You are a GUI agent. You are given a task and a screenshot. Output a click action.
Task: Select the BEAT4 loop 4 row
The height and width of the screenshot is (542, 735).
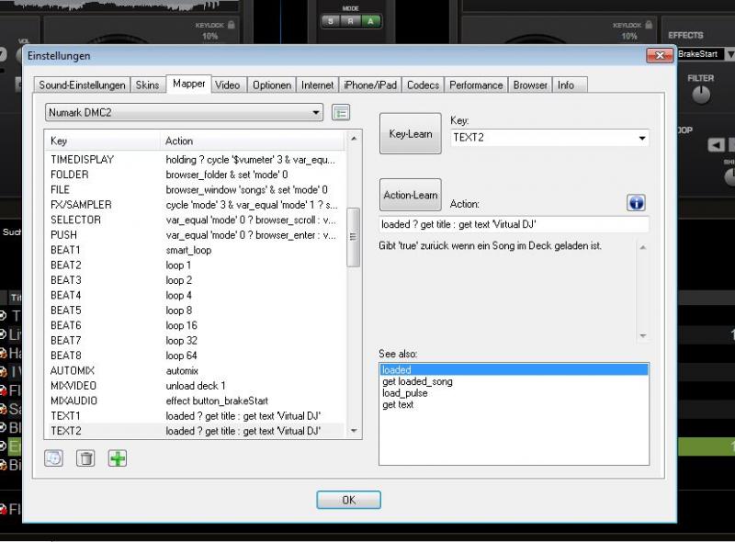point(195,295)
